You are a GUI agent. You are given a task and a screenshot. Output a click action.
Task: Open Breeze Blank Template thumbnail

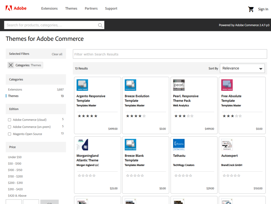(x=130, y=144)
